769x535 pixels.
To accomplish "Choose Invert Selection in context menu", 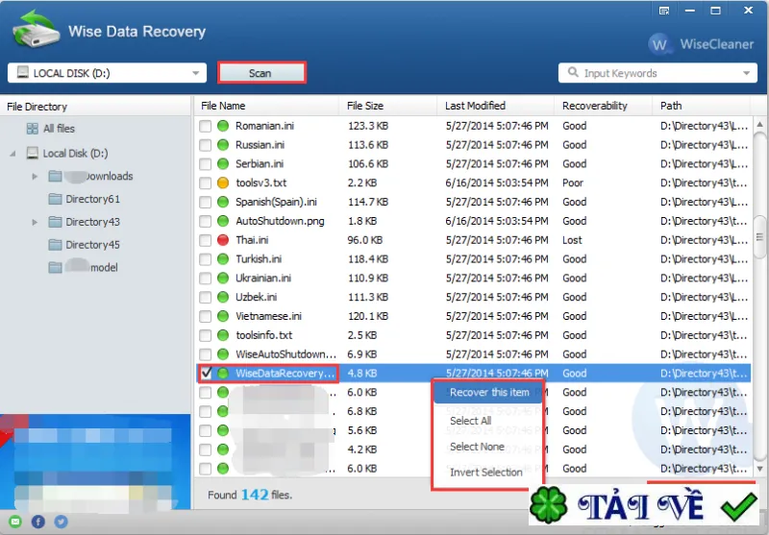I will pos(486,473).
